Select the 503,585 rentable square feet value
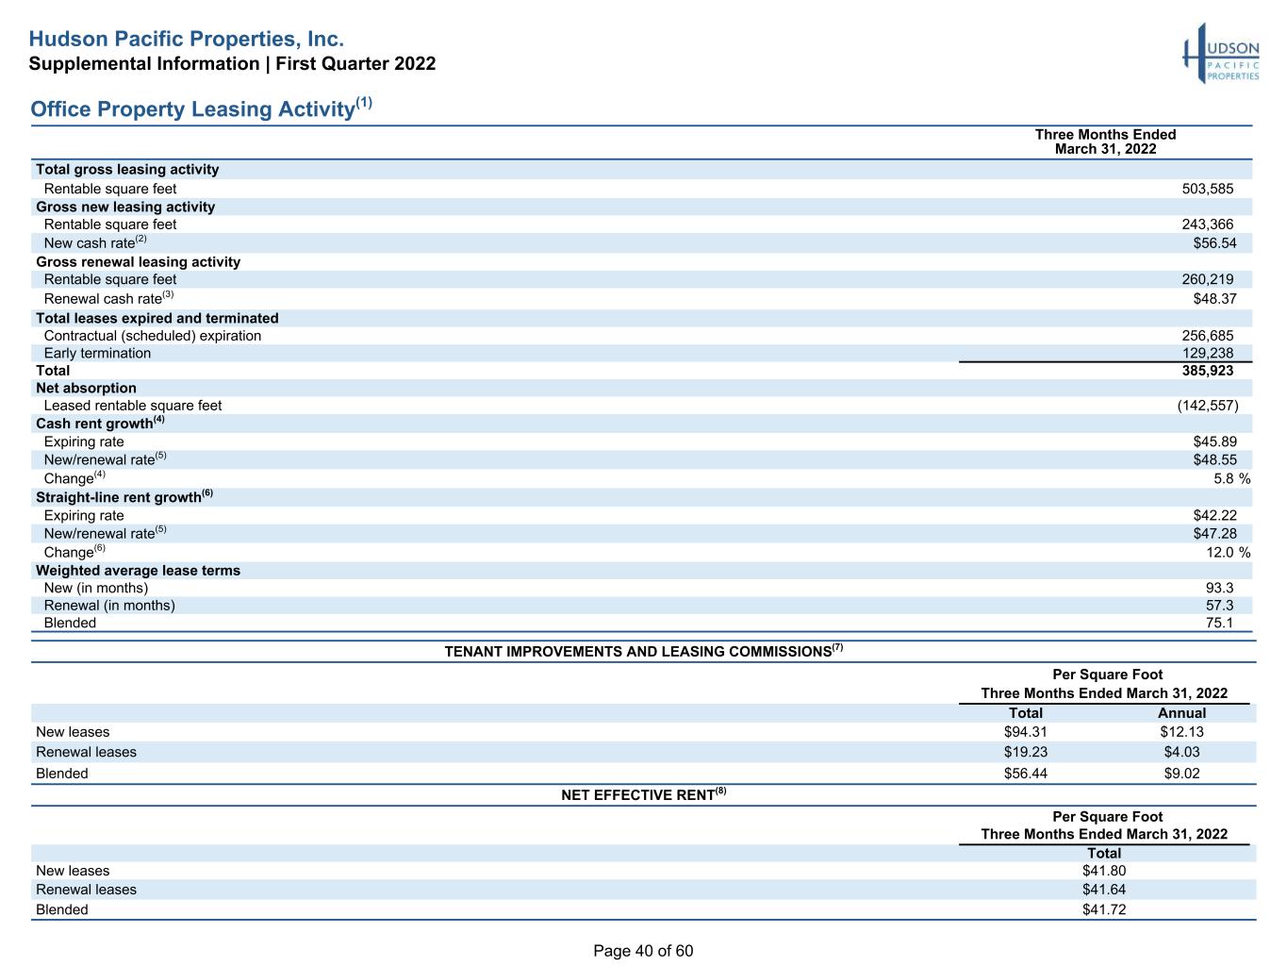Viewport: 1287px width, 966px height. coord(1208,189)
